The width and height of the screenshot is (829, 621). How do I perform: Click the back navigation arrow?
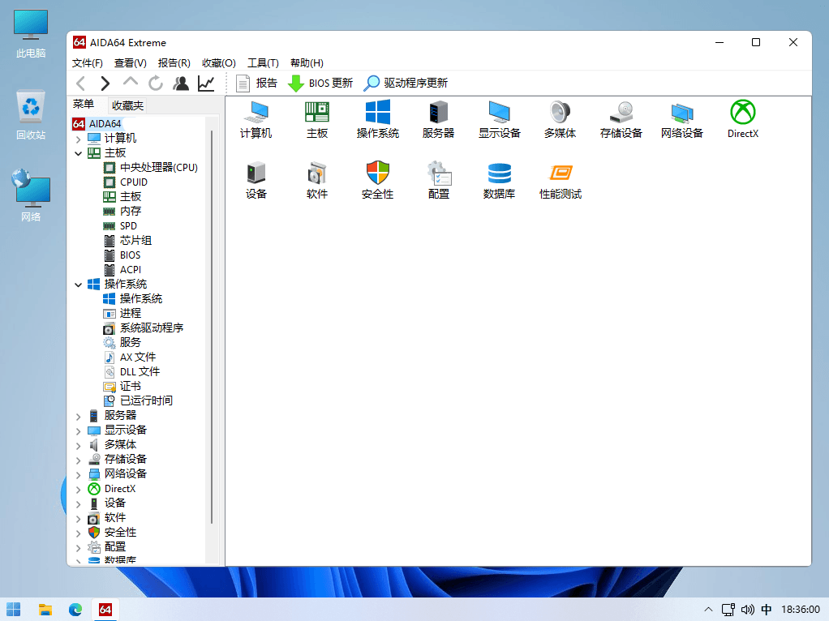(81, 83)
